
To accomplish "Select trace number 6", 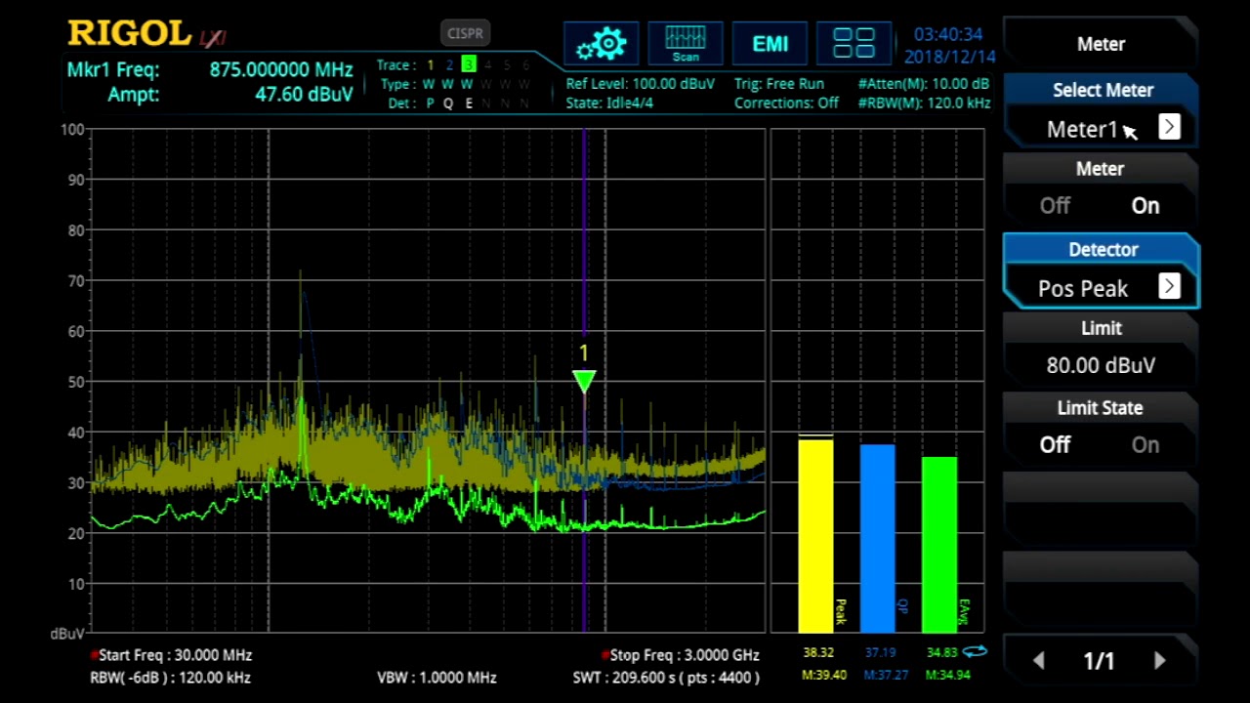I will [x=525, y=65].
